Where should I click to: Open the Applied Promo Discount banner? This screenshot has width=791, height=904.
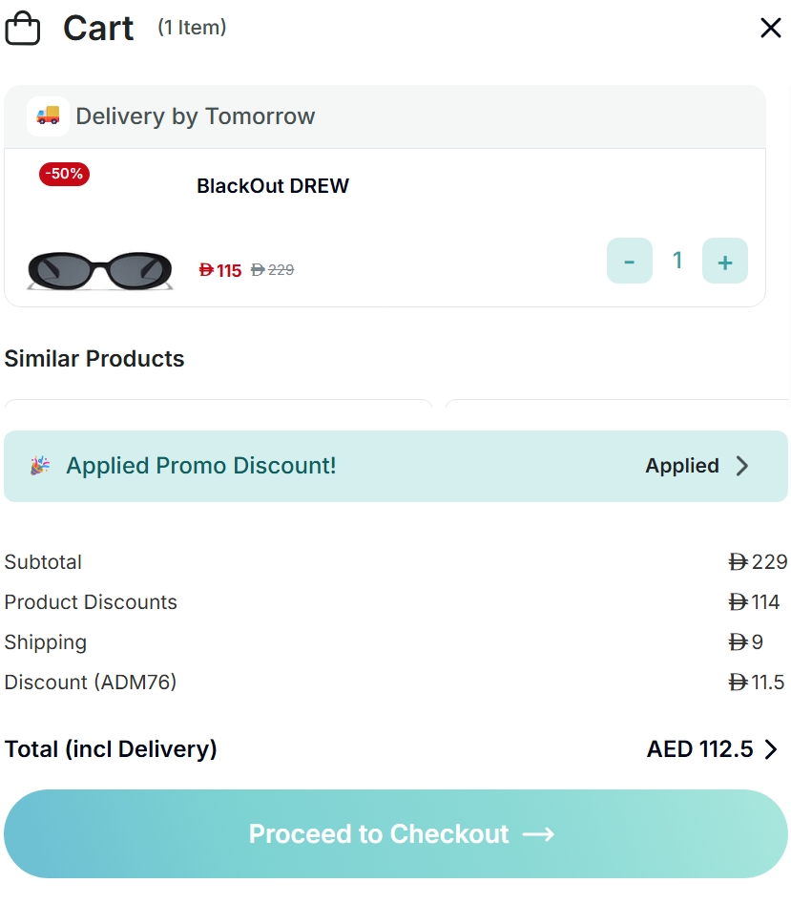click(x=201, y=466)
